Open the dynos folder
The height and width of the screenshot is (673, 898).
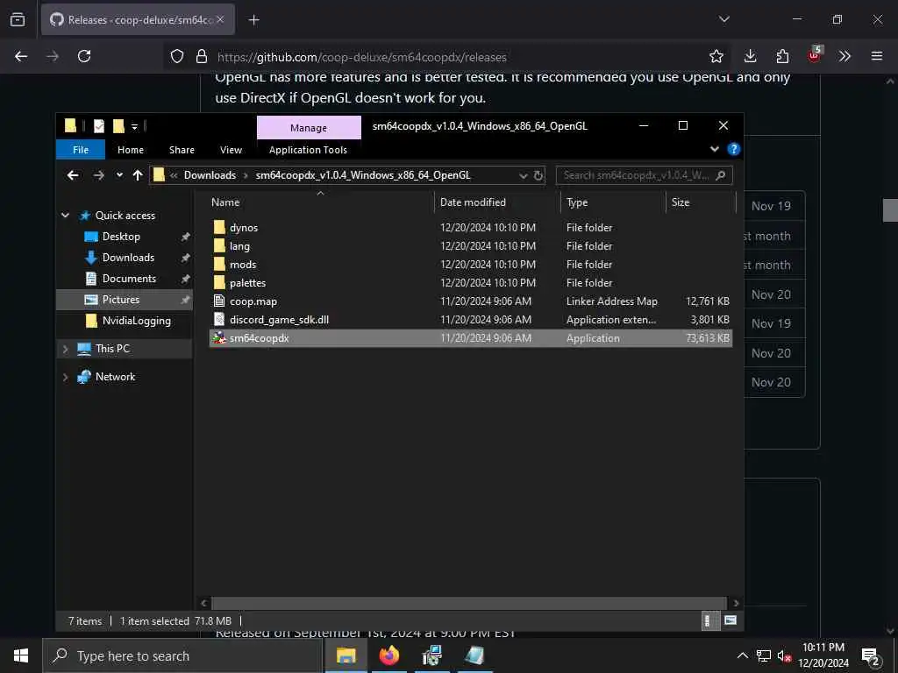(244, 228)
